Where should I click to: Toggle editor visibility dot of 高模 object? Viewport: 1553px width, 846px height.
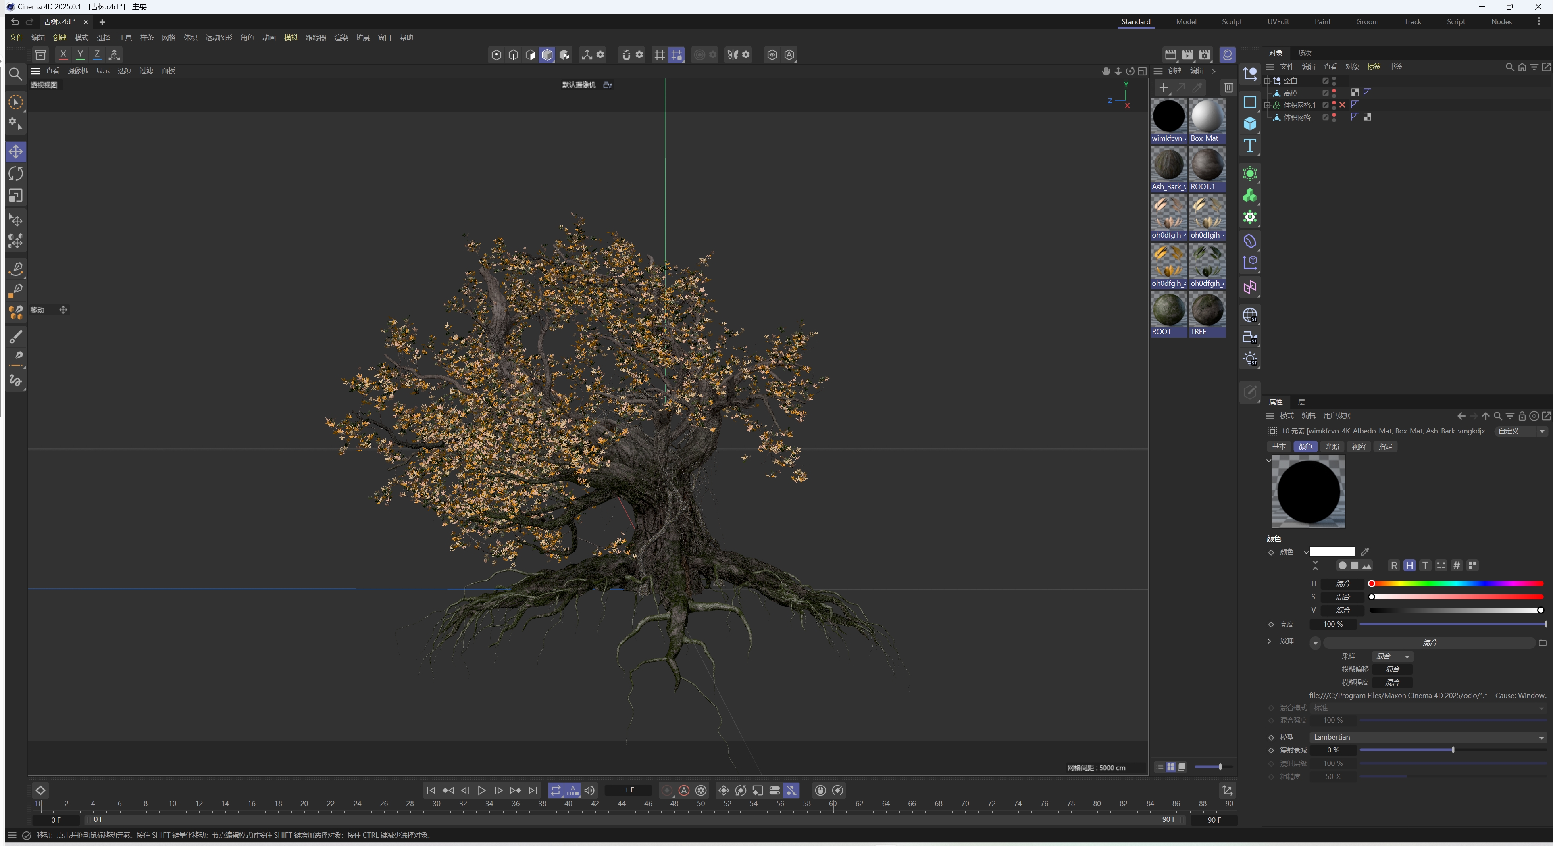point(1334,90)
